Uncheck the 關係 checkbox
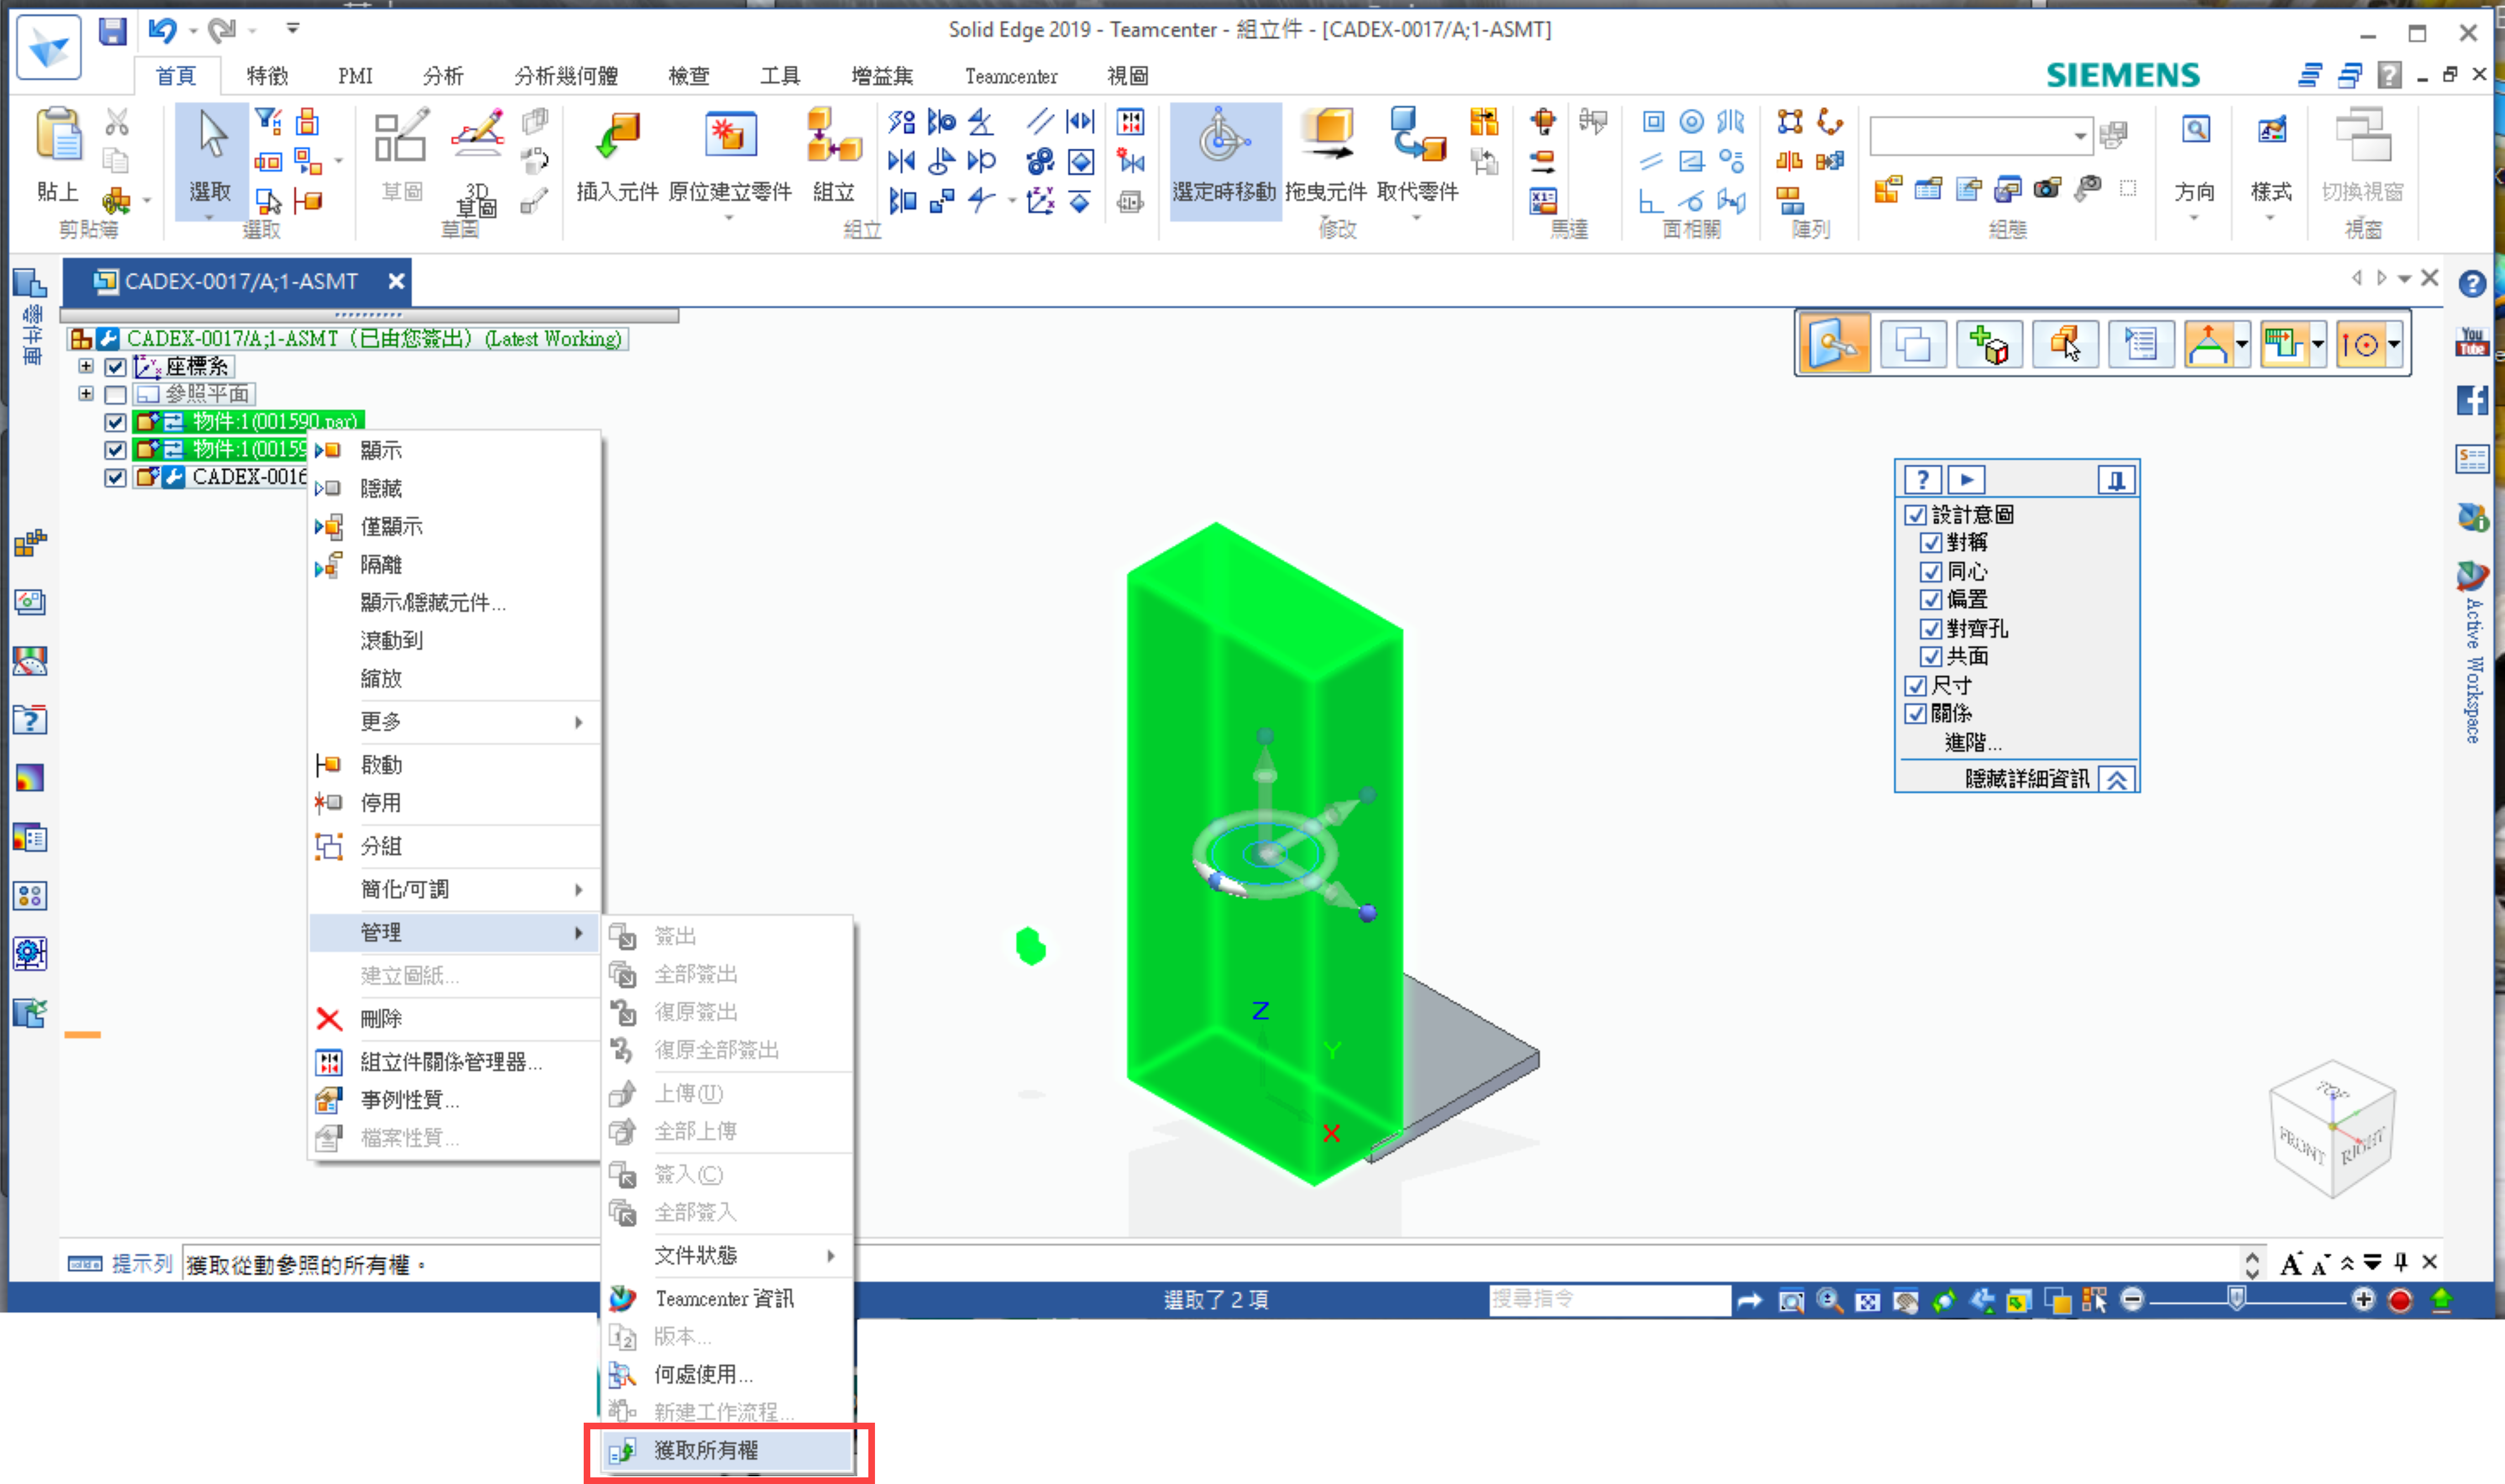Viewport: 2505px width, 1484px height. click(1915, 714)
